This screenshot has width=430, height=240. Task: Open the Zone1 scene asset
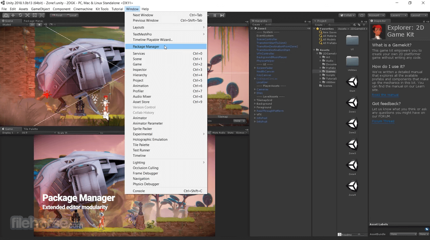352,103
